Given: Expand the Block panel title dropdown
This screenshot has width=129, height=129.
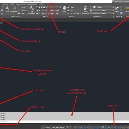Looking at the screenshot, I should click(72, 16).
